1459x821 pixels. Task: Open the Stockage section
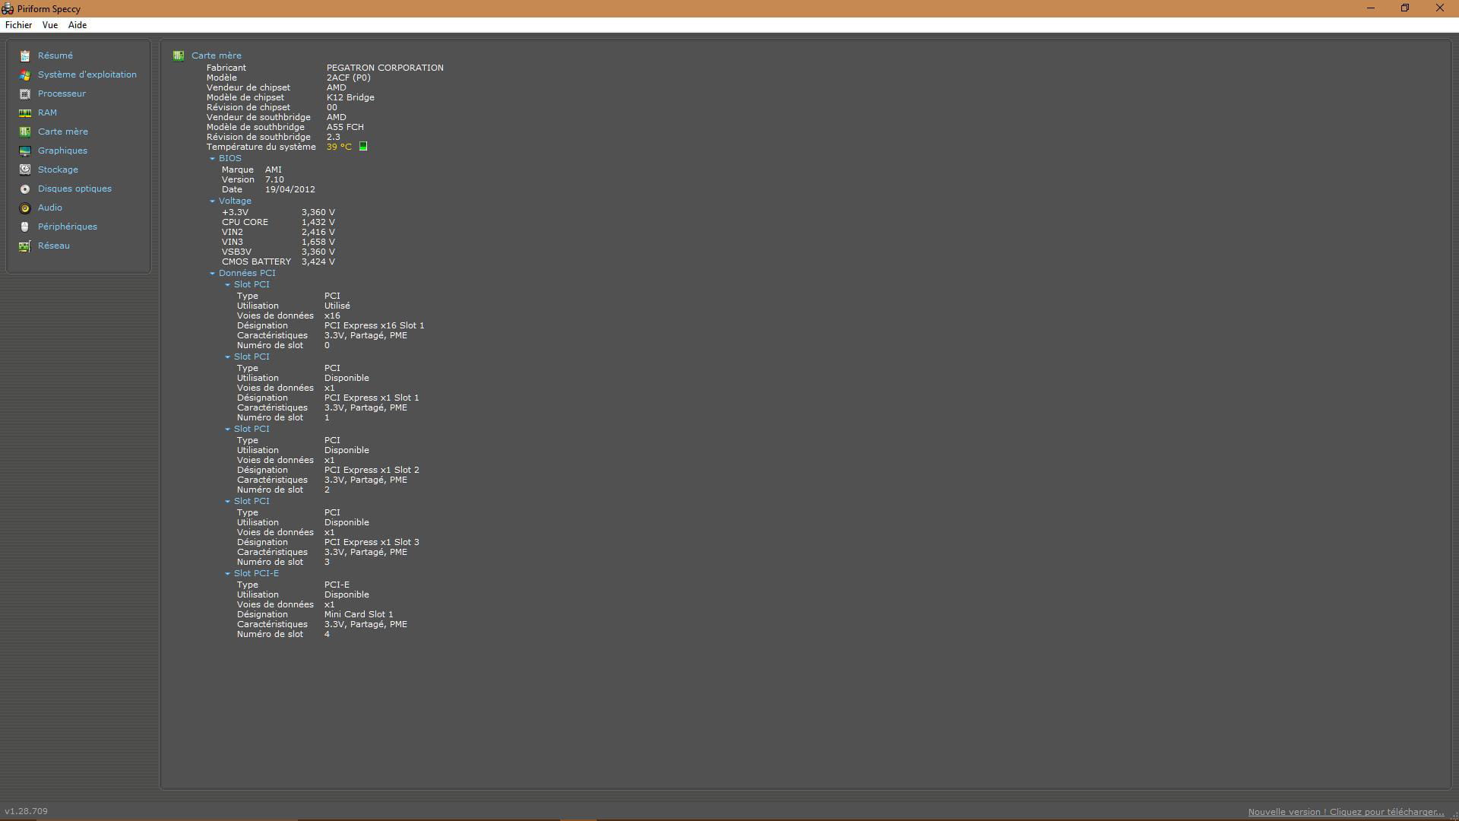(58, 170)
